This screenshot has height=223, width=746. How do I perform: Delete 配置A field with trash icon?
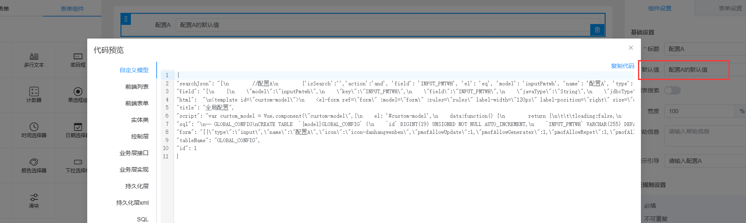tap(597, 30)
